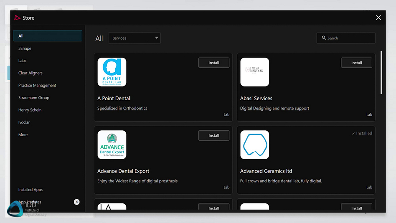This screenshot has width=396, height=223.
Task: Open the Clear Aligners category
Action: pos(30,73)
